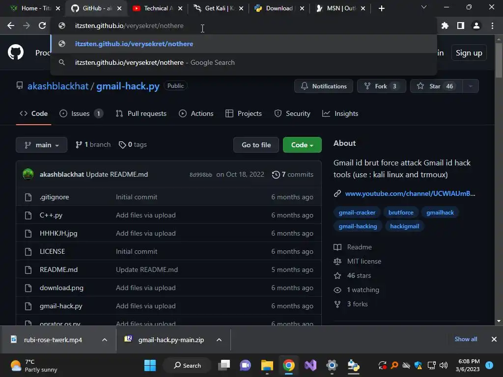
Task: Expand gmail-hack.py-main.zip download options chevron
Action: tap(219, 340)
